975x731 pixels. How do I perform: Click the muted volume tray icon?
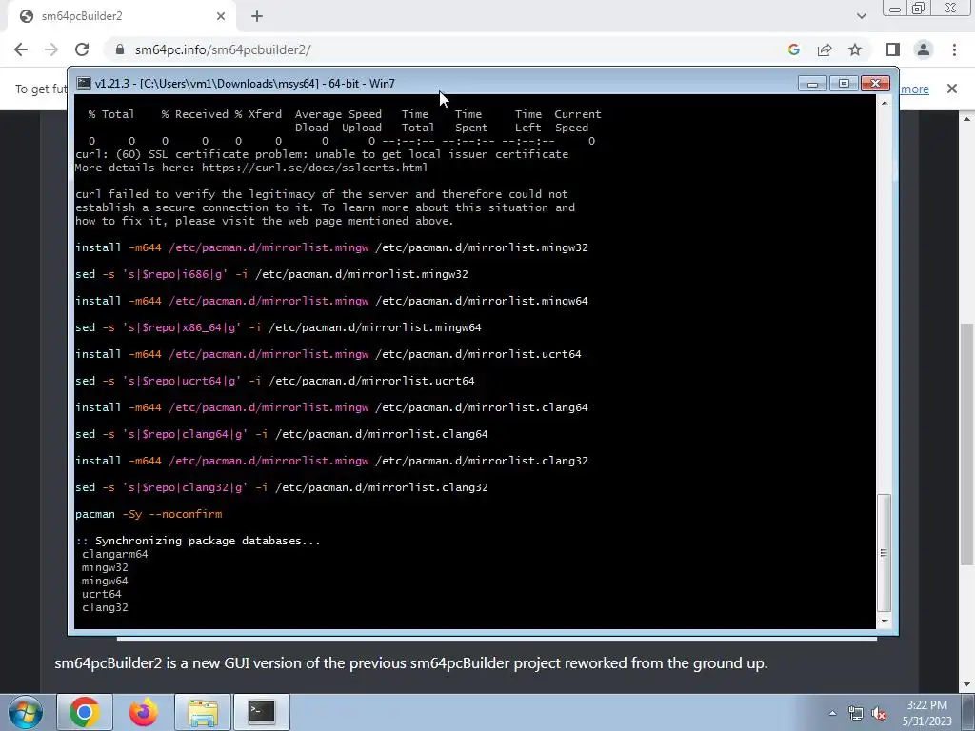click(879, 713)
